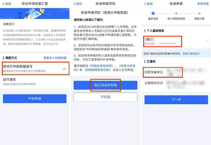Go to 税款计算 step indicator
The width and height of the screenshot is (211, 145).
click(199, 16)
